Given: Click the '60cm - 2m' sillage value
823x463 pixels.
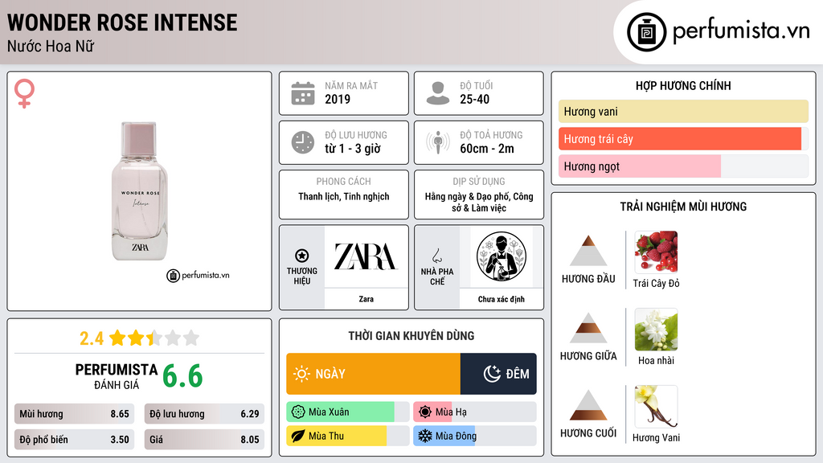Looking at the screenshot, I should [x=487, y=149].
